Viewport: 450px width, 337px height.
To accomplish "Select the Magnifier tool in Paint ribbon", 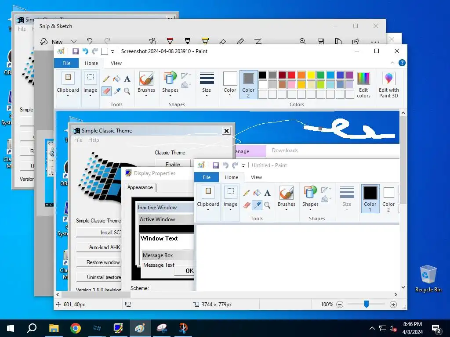I will (127, 91).
